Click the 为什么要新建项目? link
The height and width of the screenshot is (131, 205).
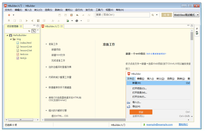click(x=156, y=54)
